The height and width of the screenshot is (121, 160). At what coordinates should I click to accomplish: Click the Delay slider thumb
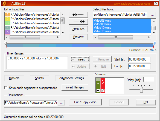(141, 90)
